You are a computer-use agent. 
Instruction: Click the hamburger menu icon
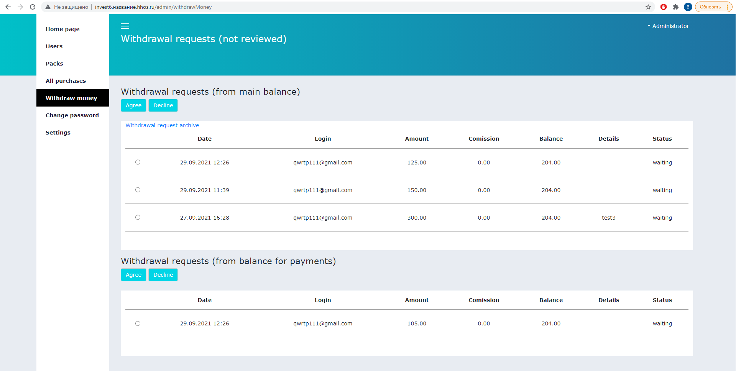tap(125, 26)
